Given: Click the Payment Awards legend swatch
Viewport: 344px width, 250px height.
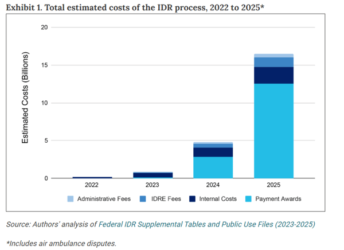Looking at the screenshot, I should click(x=248, y=199).
